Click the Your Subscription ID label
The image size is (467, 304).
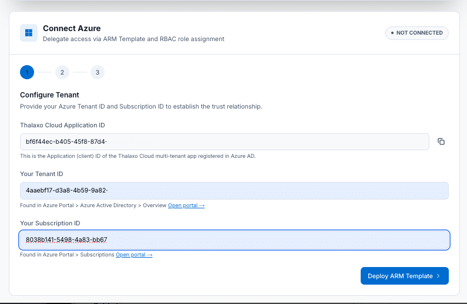coord(50,224)
